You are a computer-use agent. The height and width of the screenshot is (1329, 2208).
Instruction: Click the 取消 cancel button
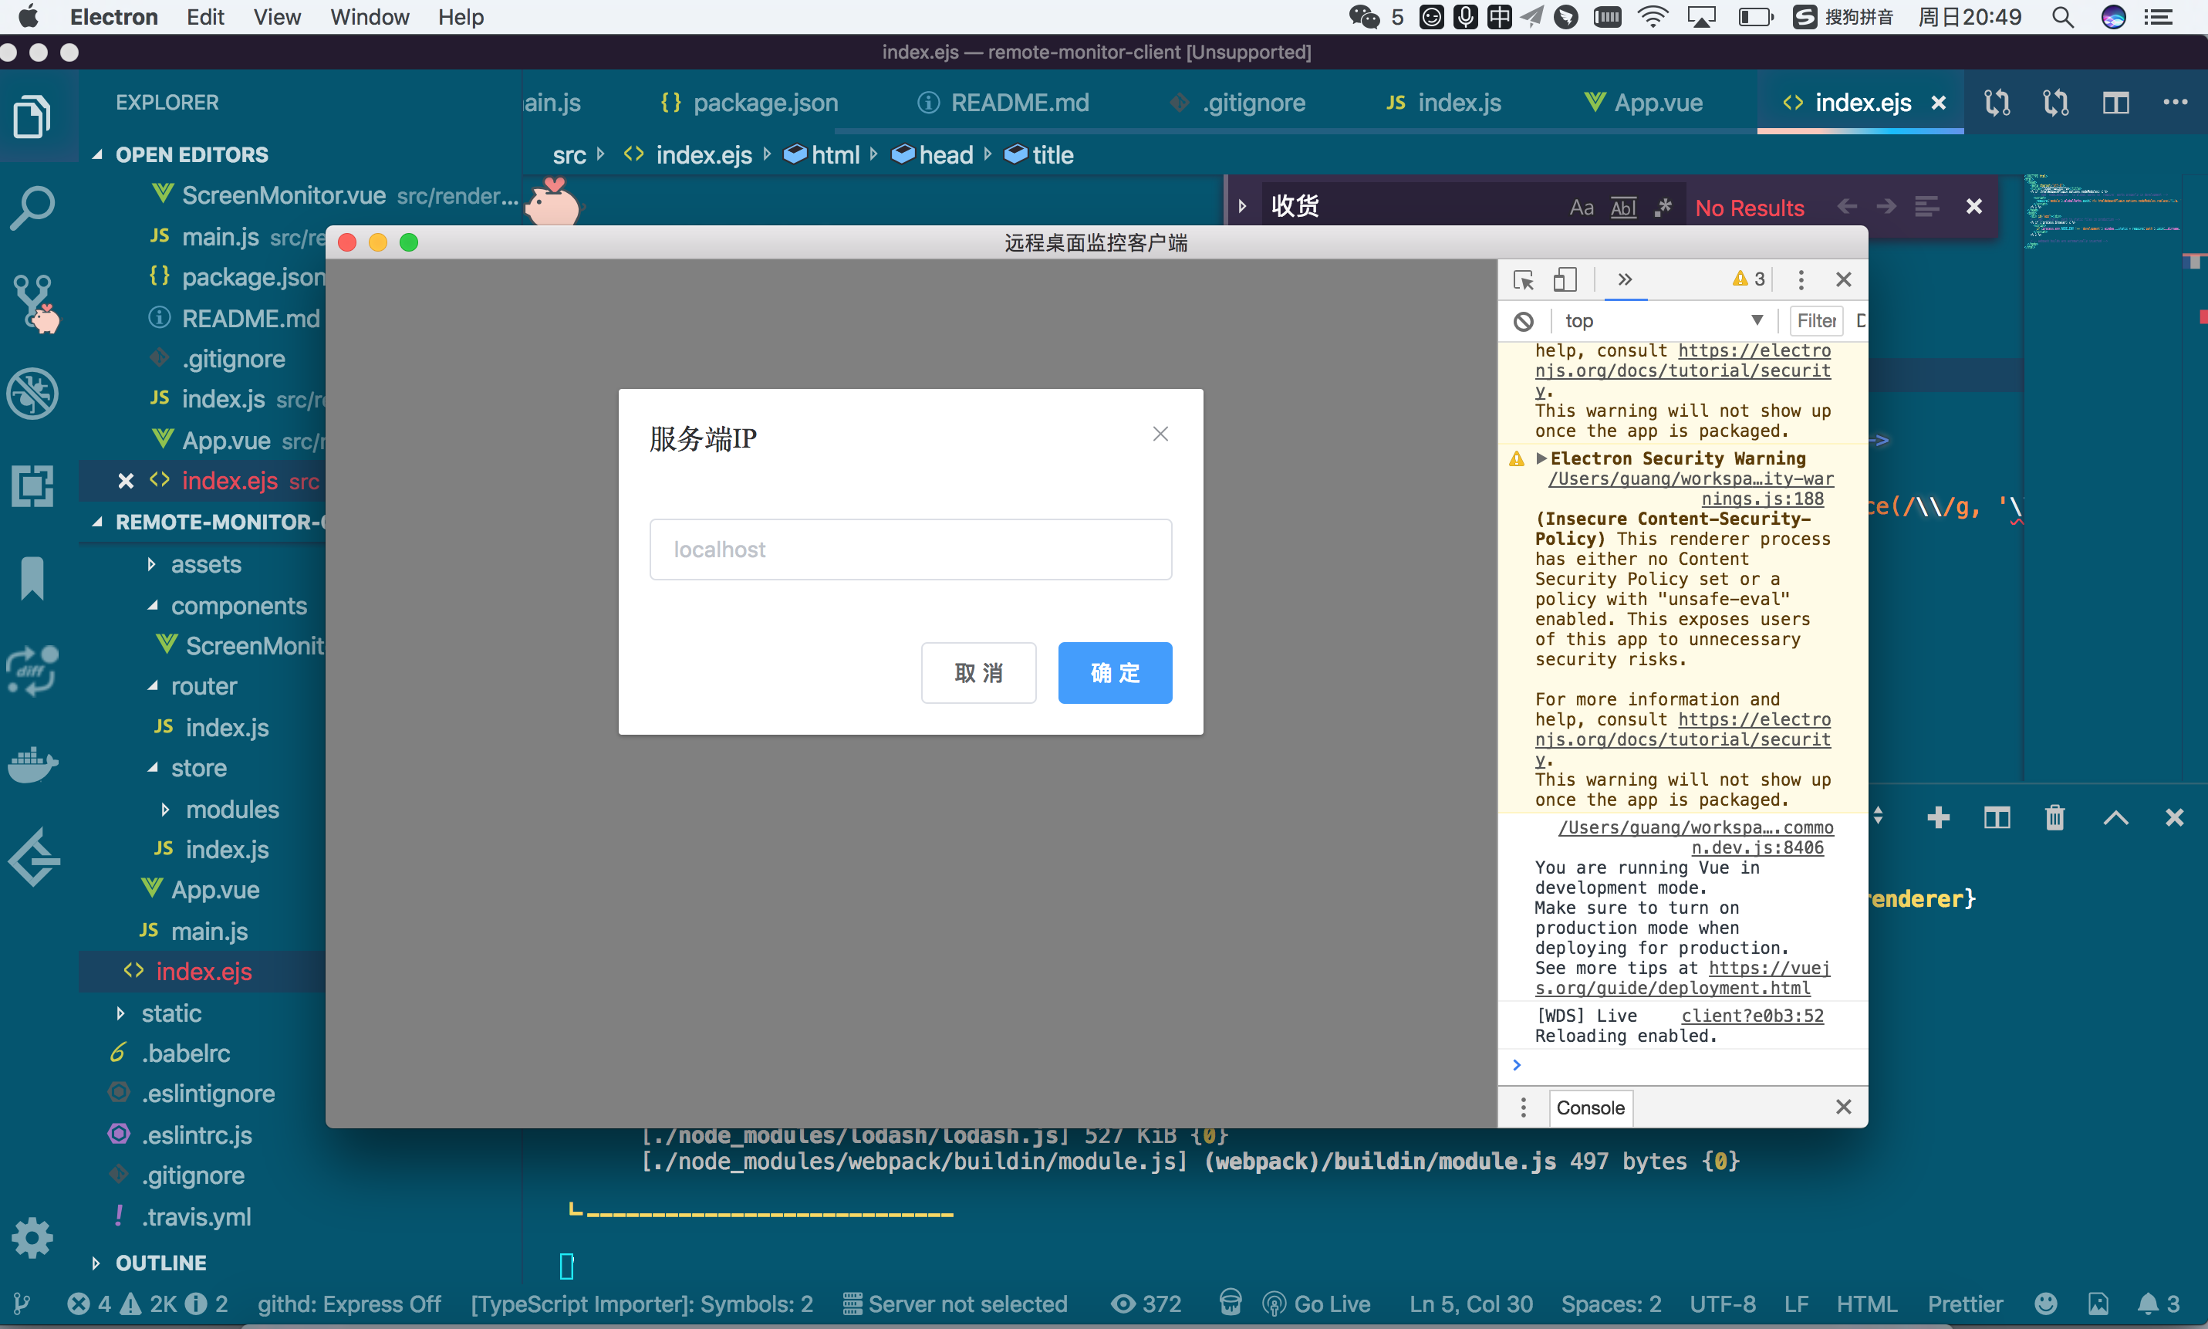[x=978, y=672]
